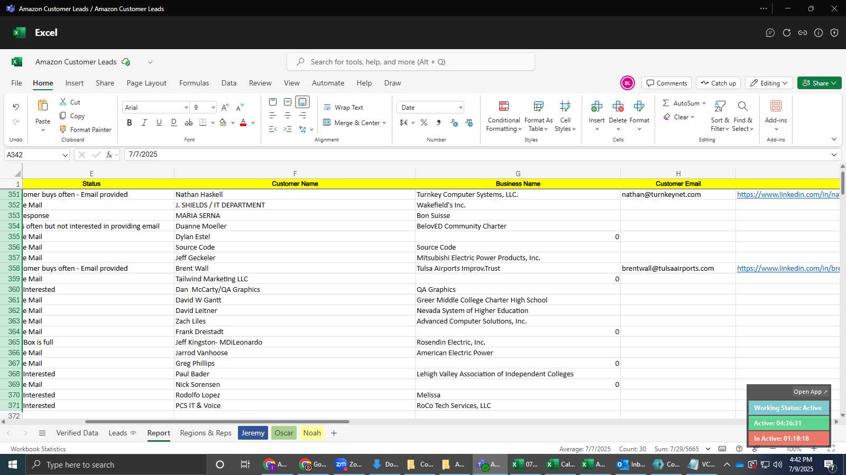Decrease decimal places
Viewport: 846px width, 475px height.
469,122
